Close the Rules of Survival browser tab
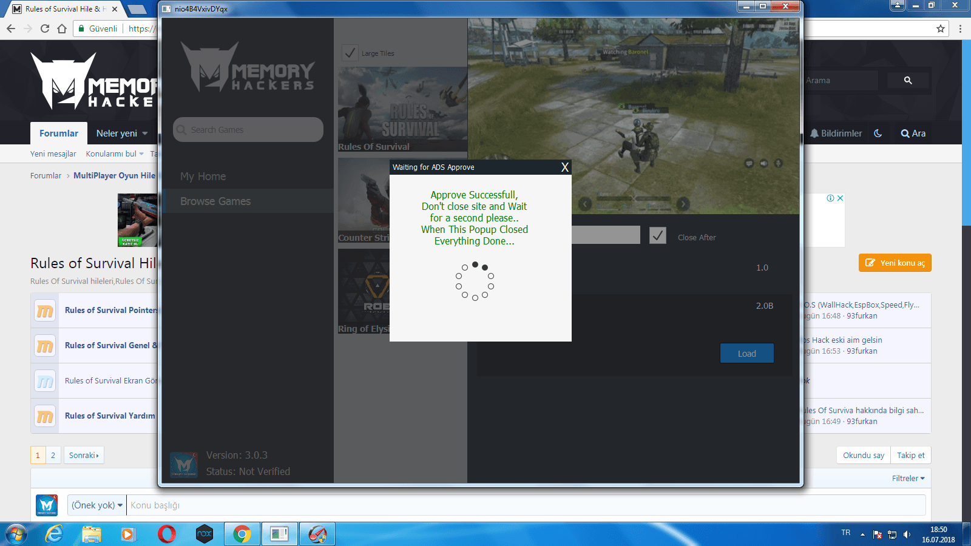Screen dimensions: 971x546 click(x=115, y=9)
